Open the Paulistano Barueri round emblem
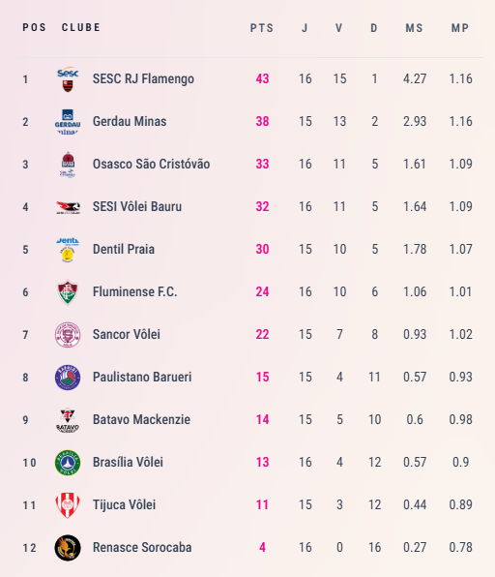The height and width of the screenshot is (577, 495). click(x=68, y=378)
